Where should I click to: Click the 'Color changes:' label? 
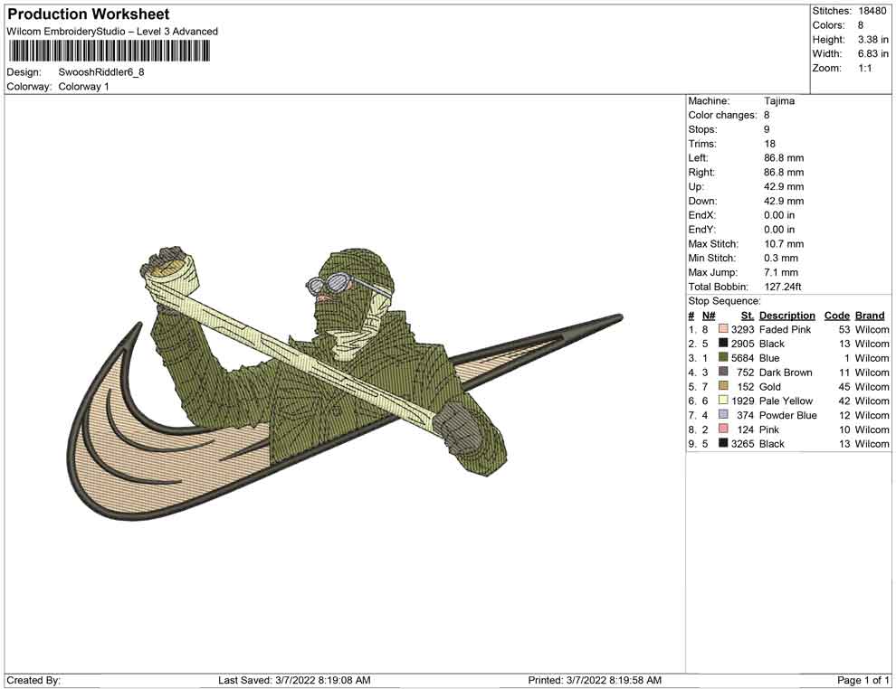[x=722, y=116]
